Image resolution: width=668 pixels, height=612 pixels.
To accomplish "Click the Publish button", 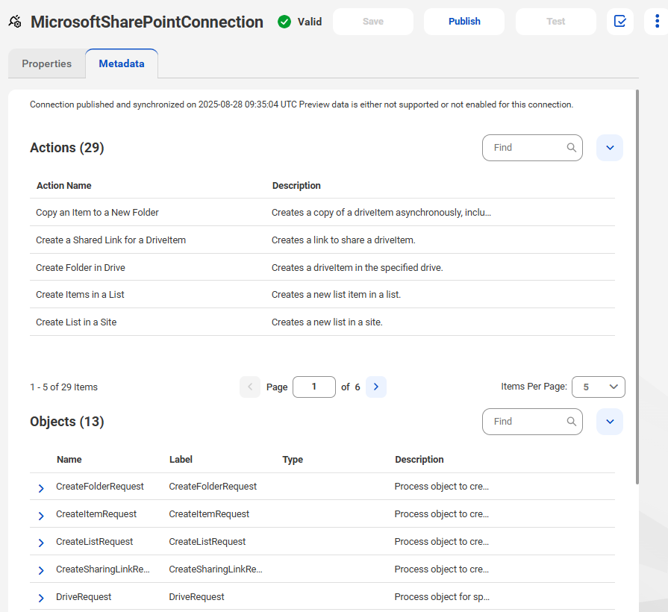I will coord(464,22).
